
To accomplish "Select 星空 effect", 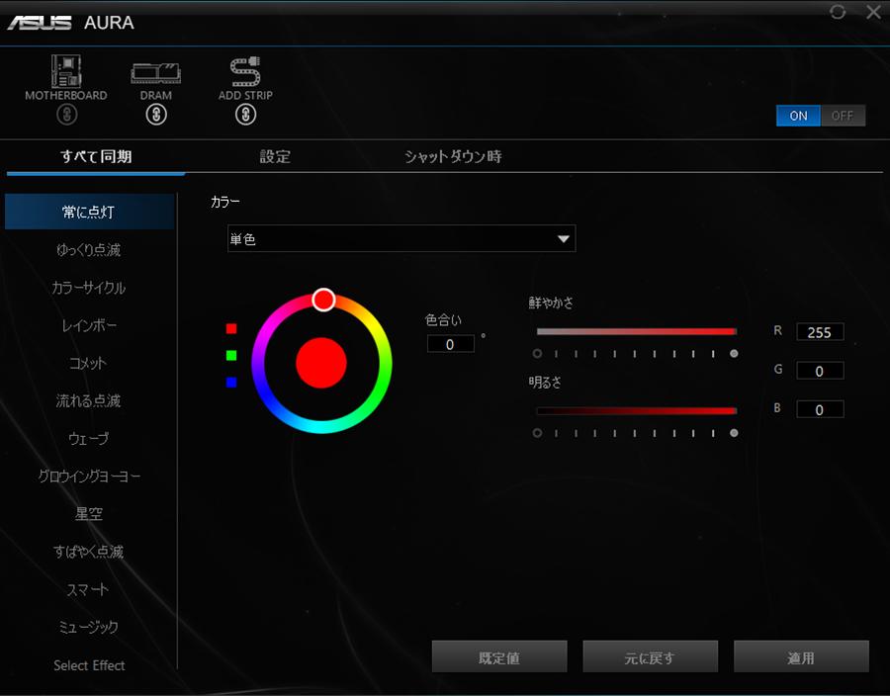I will click(89, 514).
